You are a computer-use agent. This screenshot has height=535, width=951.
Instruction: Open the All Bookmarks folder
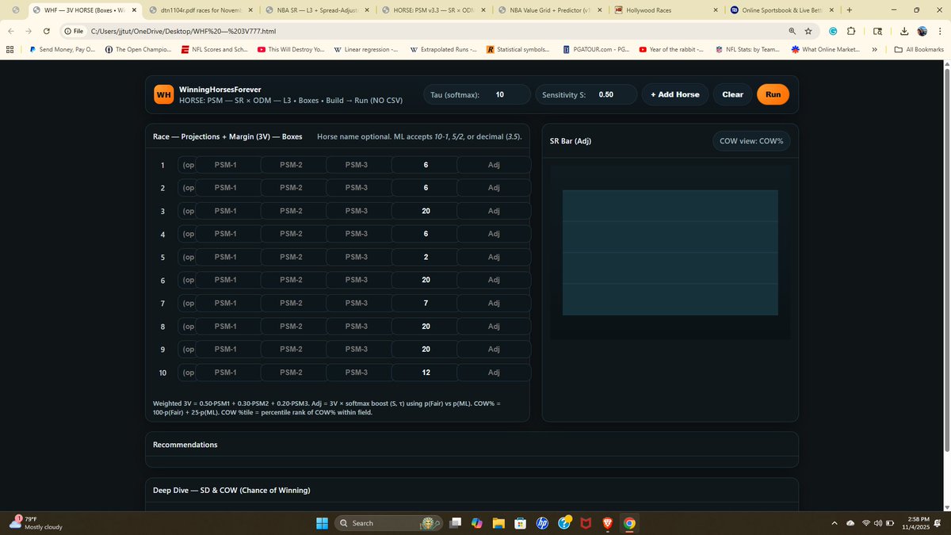[919, 49]
